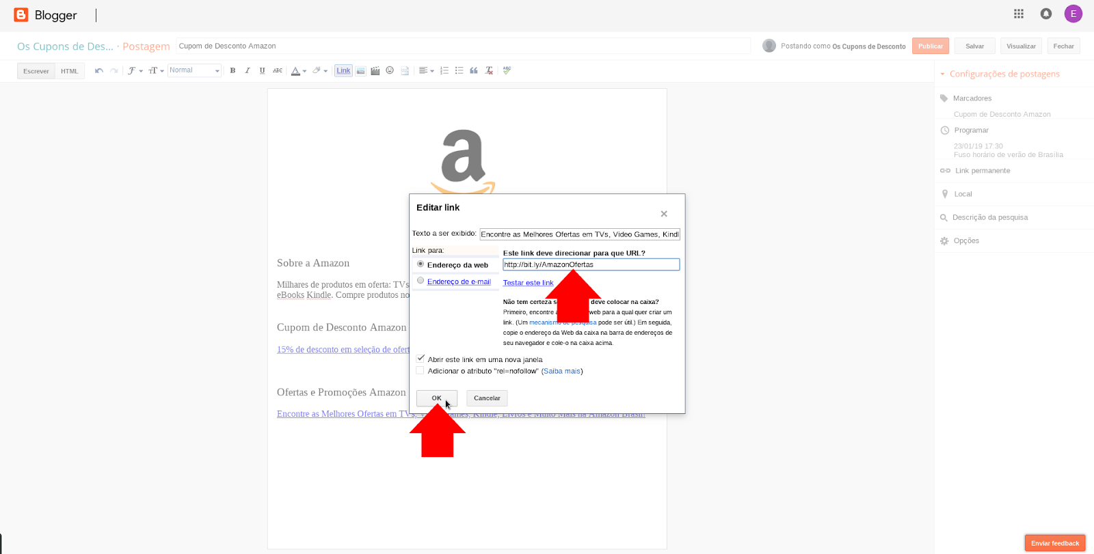Open the text color picker
This screenshot has width=1094, height=554.
[298, 70]
